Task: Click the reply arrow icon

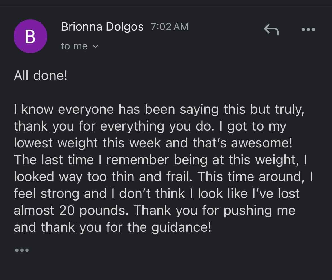Action: [x=271, y=29]
